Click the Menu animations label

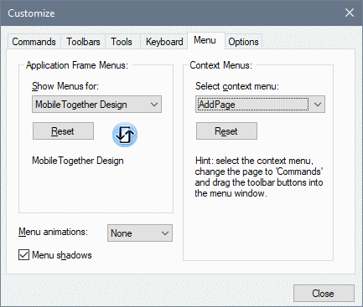(53, 232)
